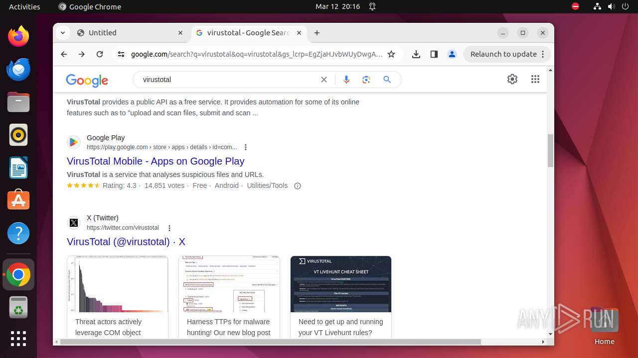Close the Untitled tab
Viewport: 638px width, 358px height.
(180, 33)
